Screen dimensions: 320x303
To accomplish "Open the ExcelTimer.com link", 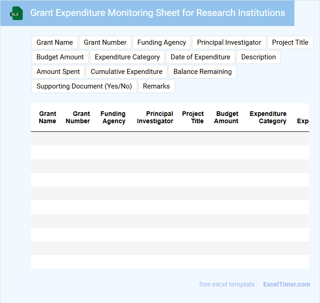I will (x=286, y=284).
